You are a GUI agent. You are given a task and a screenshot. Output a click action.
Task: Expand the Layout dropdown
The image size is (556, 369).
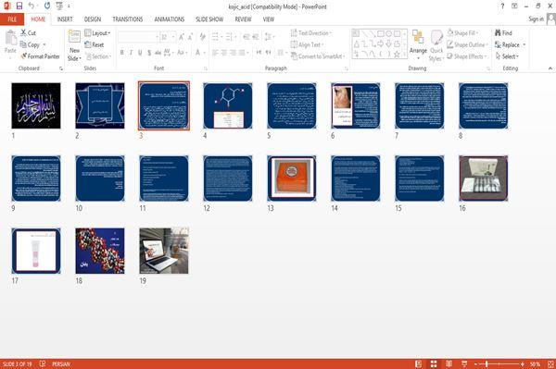[x=97, y=33]
